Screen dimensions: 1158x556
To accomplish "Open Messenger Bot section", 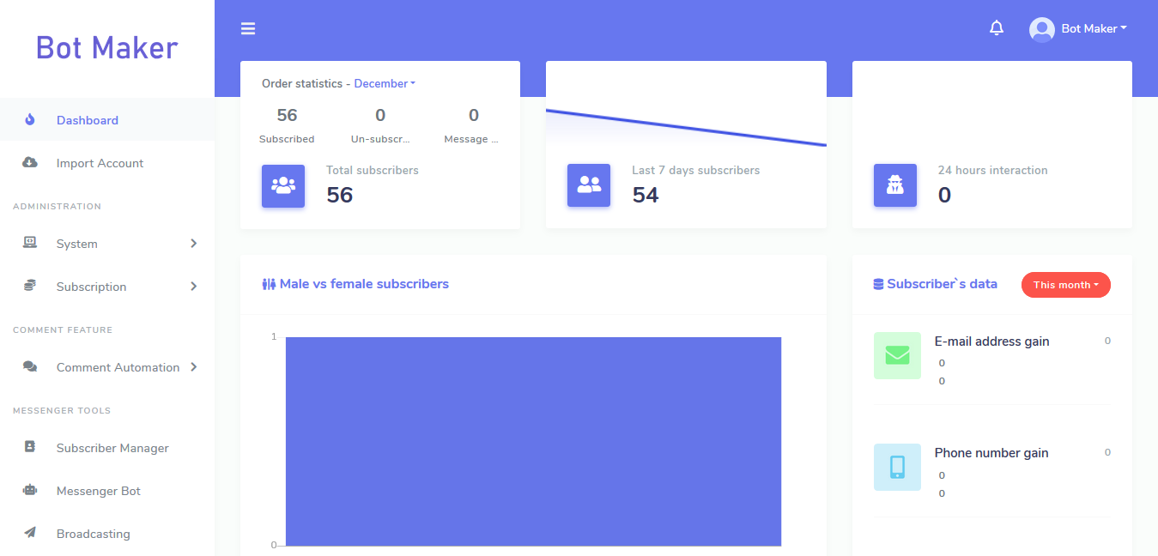I will point(98,491).
